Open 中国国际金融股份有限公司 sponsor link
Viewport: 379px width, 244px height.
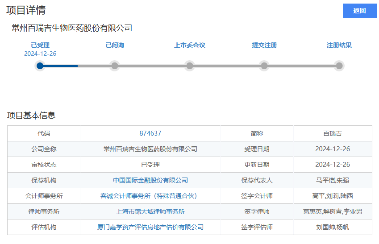[x=150, y=180]
